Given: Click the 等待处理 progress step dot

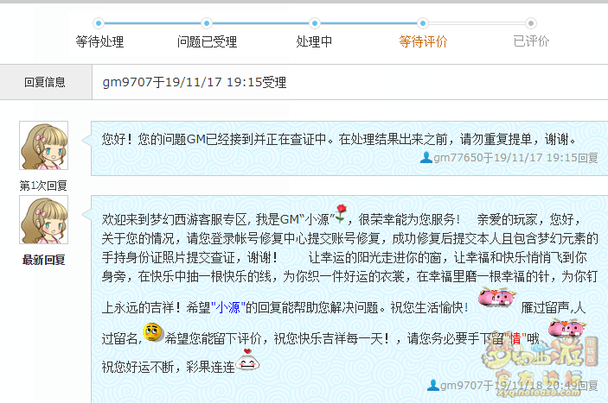Looking at the screenshot, I should (99, 23).
